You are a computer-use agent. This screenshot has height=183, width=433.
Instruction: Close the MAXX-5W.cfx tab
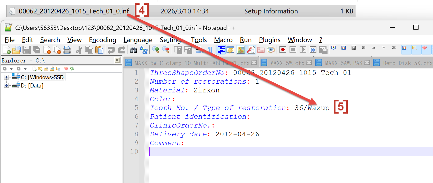coord(309,63)
